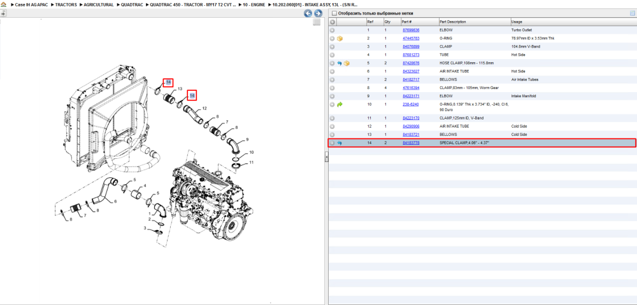
Task: Select the 'CLAMP,125mm ID, V-Band' description
Action: pos(461,118)
